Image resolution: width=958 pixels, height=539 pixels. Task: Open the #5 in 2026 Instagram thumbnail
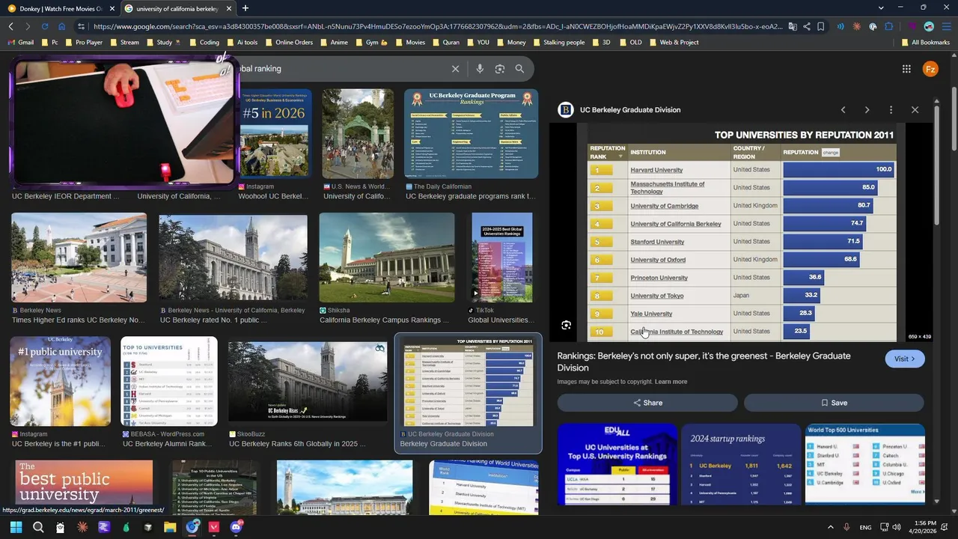pyautogui.click(x=274, y=134)
